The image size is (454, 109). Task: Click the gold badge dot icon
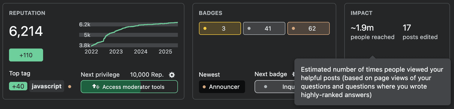205,28
